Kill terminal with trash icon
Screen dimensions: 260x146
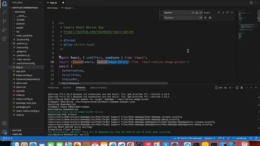click(x=242, y=88)
